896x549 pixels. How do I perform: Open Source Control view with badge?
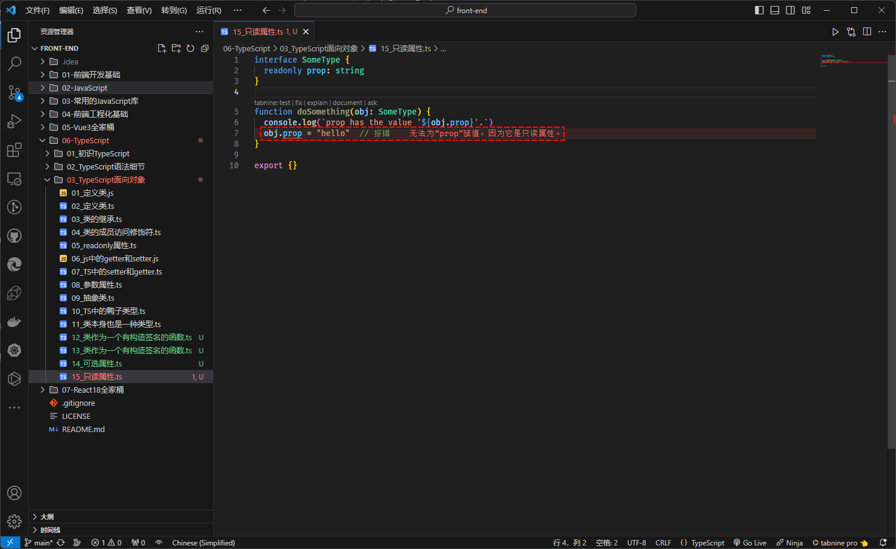14,92
